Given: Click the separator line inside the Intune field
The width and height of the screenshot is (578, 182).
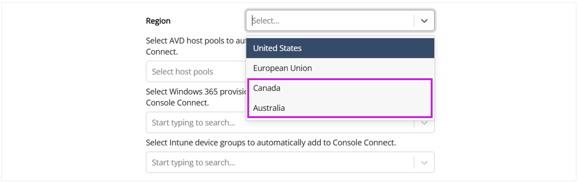Looking at the screenshot, I should point(414,163).
